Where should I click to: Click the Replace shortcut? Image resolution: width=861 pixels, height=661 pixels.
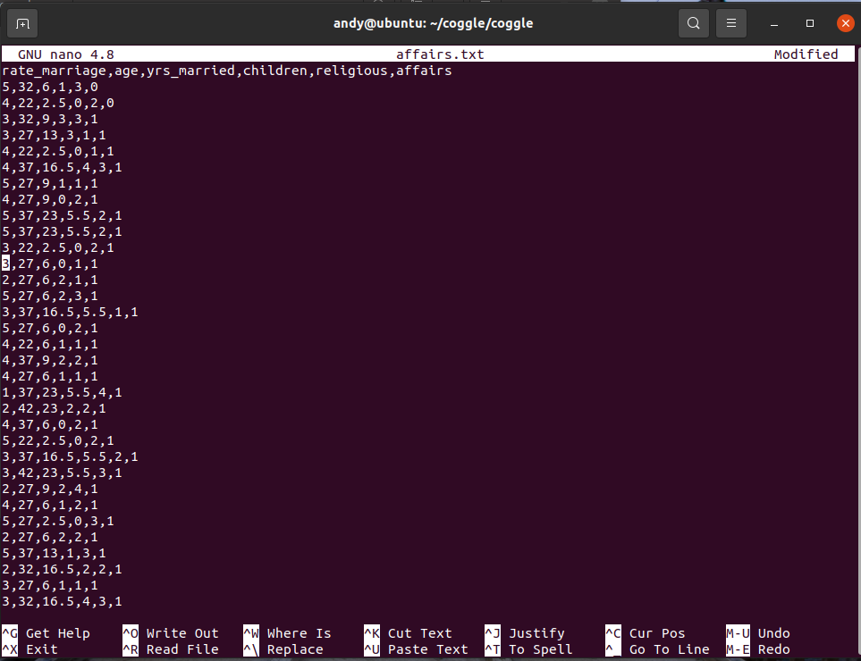[x=283, y=649]
